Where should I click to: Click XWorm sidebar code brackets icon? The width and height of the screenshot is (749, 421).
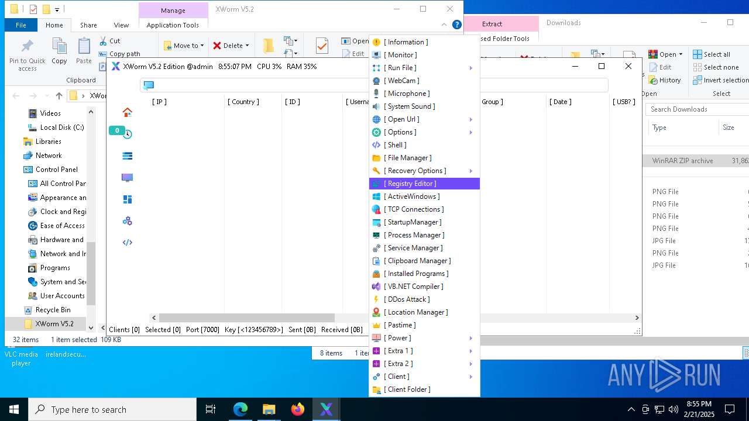click(x=127, y=243)
